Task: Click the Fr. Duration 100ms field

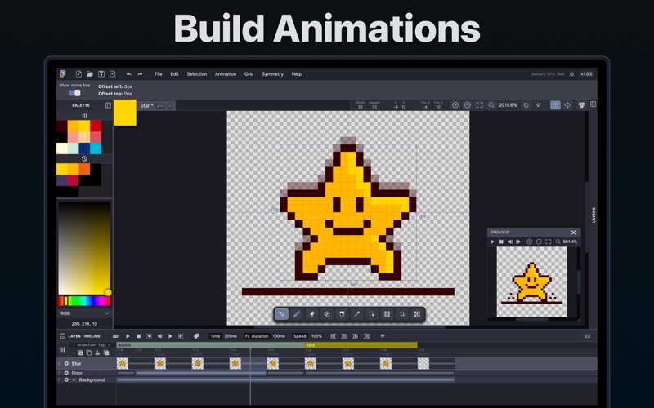Action: point(278,336)
